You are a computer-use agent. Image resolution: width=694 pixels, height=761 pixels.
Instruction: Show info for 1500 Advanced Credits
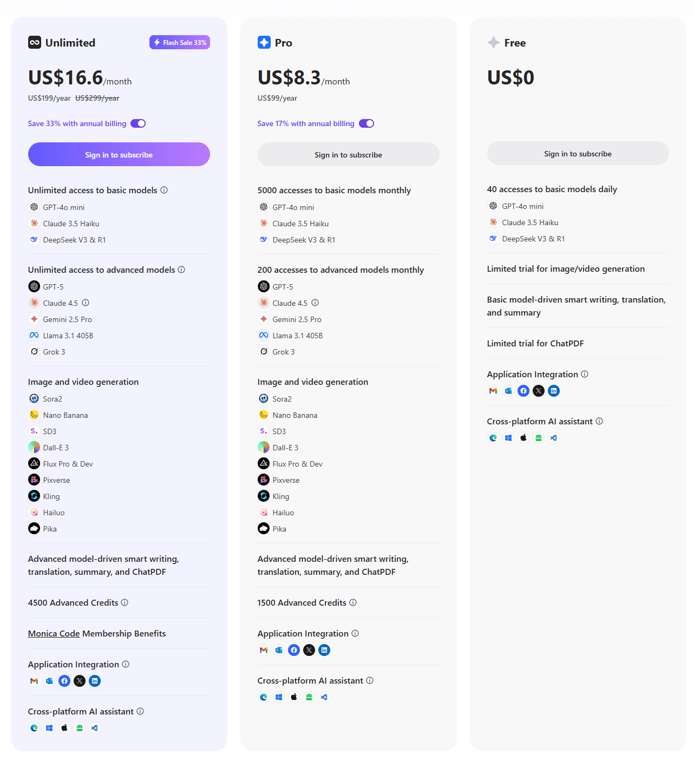point(353,602)
